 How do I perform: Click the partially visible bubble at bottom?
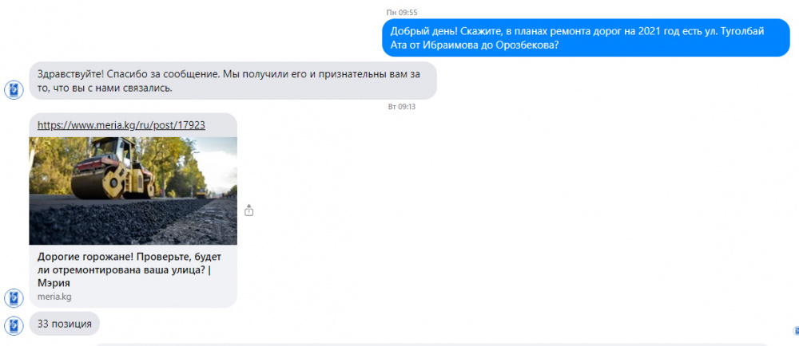[x=431, y=344]
